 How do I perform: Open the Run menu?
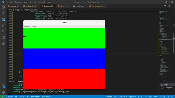point(35,2)
